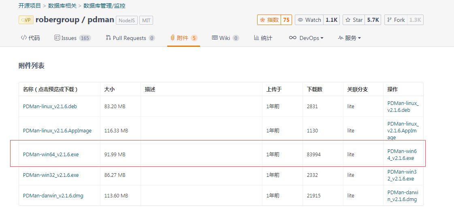Click the 附件 count badge 5
The width and height of the screenshot is (454, 216).
pos(194,38)
